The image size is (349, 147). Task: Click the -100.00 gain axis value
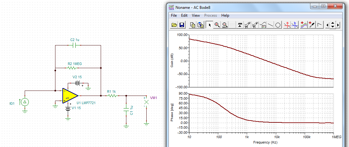coord(181,87)
